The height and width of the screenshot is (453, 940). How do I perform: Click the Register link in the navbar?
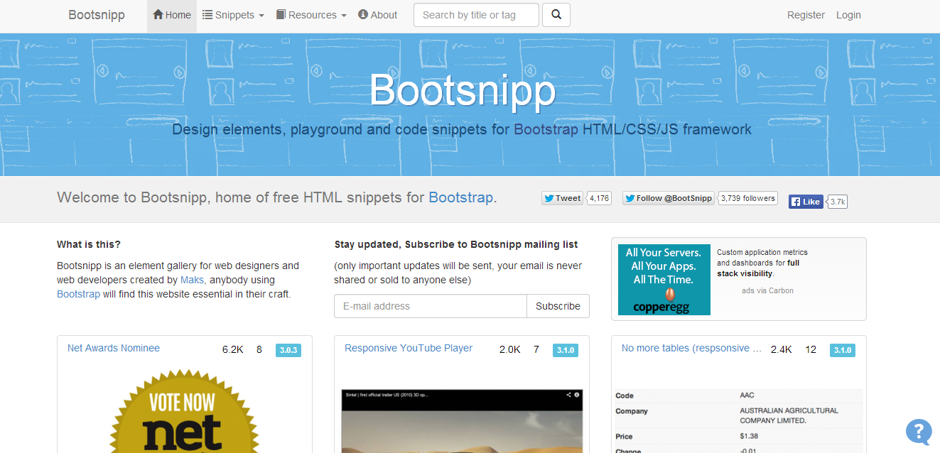[x=806, y=15]
